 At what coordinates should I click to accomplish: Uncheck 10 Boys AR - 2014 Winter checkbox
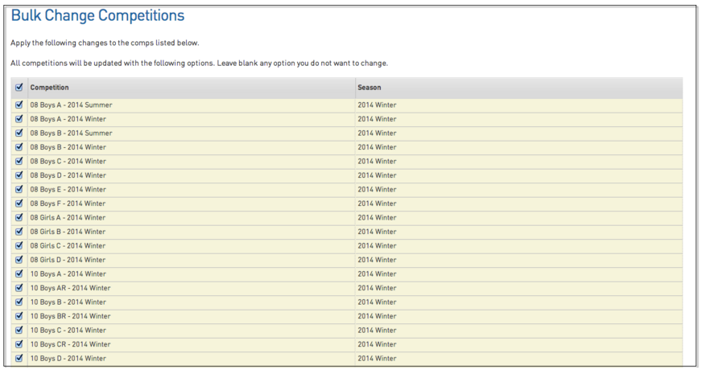click(19, 288)
